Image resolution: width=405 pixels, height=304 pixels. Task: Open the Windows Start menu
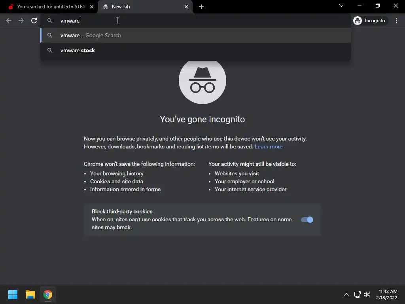pos(13,294)
